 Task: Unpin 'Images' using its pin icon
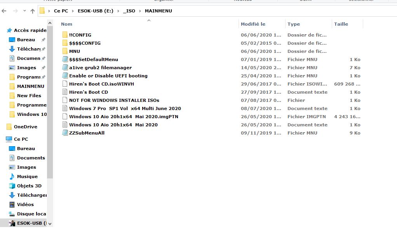[43, 68]
